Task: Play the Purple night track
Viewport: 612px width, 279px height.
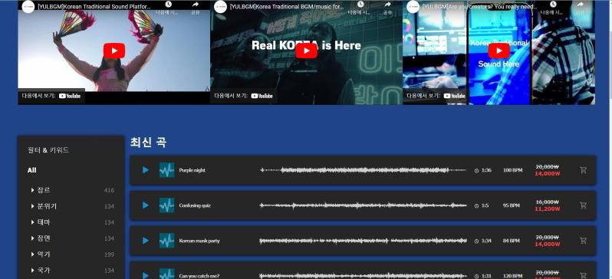Action: point(146,170)
